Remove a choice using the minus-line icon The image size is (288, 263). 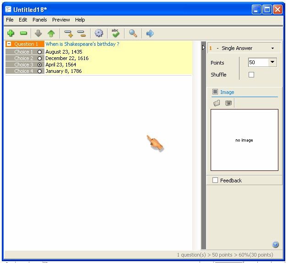[82, 33]
